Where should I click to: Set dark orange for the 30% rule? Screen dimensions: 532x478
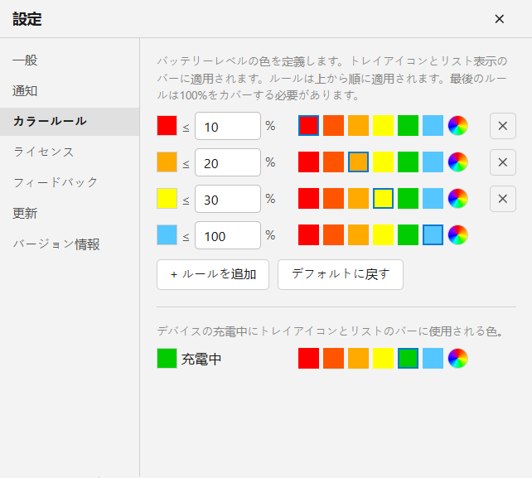pos(333,199)
